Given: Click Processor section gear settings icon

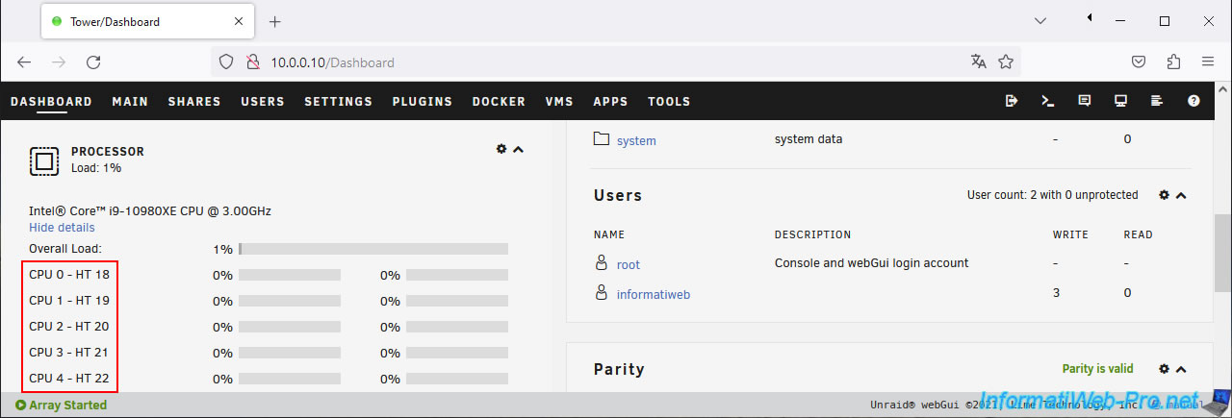Looking at the screenshot, I should click(501, 149).
